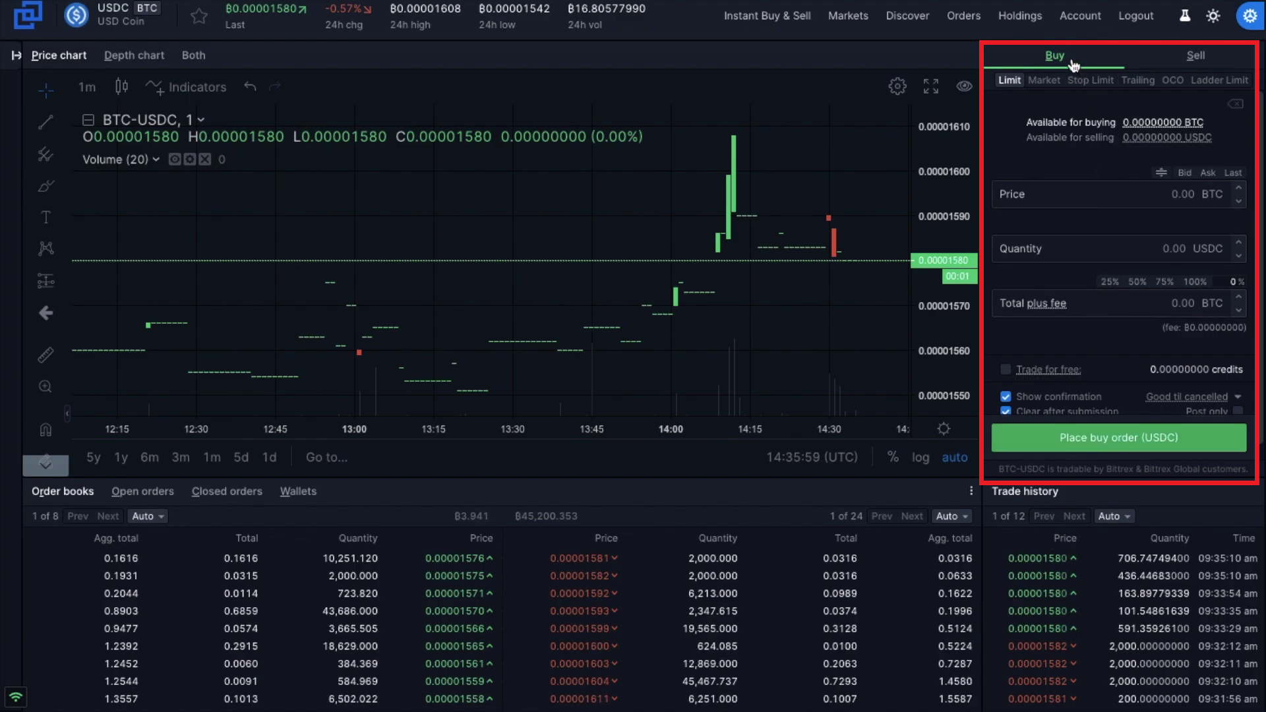Select the Market order type tab
Viewport: 1266px width, 712px height.
pyautogui.click(x=1044, y=80)
